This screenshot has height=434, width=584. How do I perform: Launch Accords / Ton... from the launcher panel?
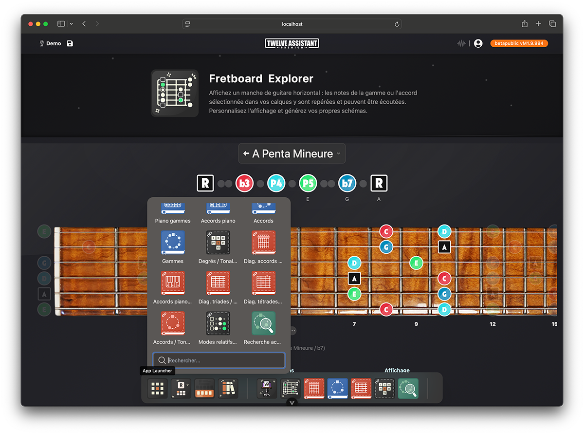point(173,329)
